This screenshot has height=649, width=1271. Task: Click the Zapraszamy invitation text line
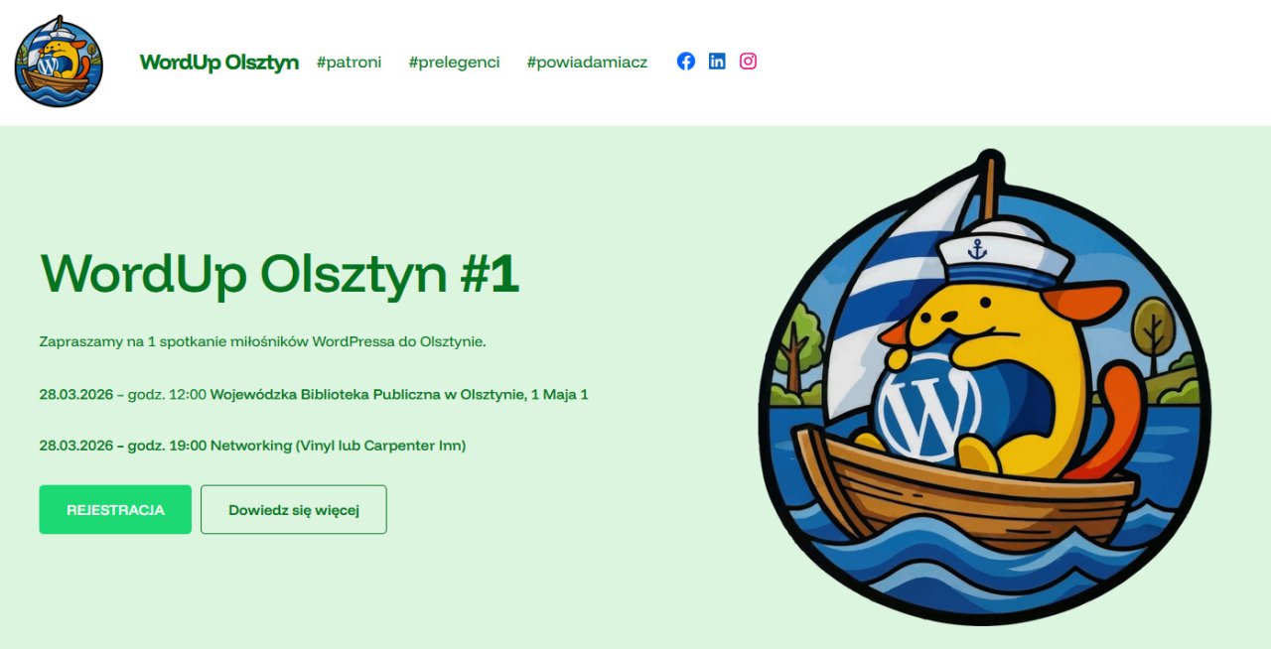click(x=262, y=342)
